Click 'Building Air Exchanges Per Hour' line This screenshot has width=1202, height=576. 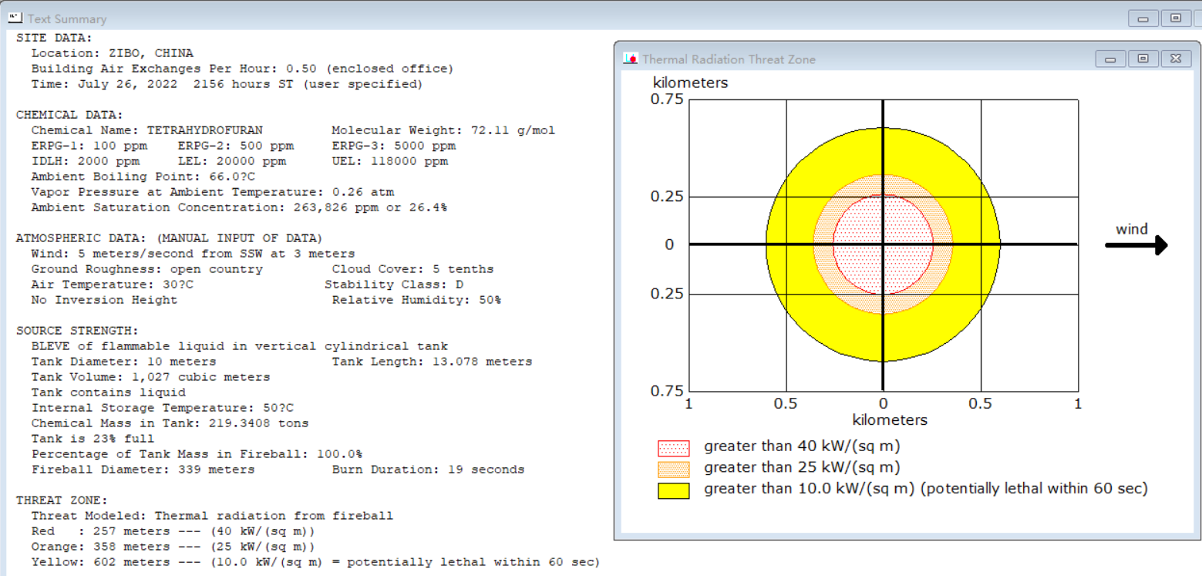[x=243, y=69]
